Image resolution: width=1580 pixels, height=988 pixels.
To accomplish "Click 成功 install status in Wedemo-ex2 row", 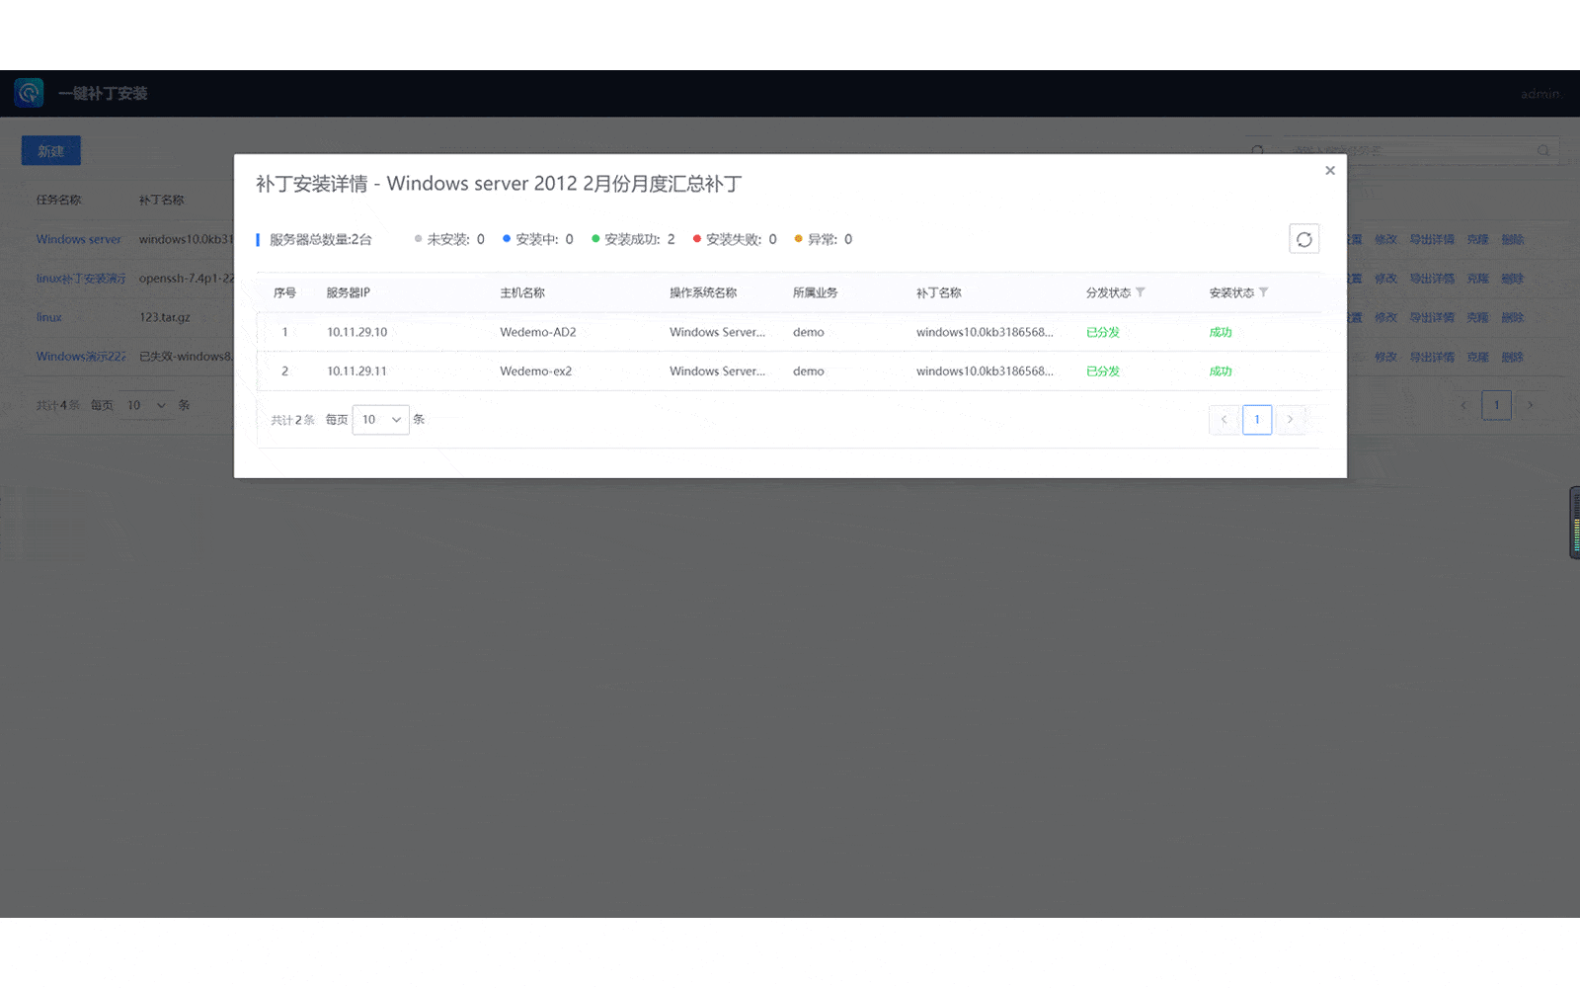I will 1221,371.
